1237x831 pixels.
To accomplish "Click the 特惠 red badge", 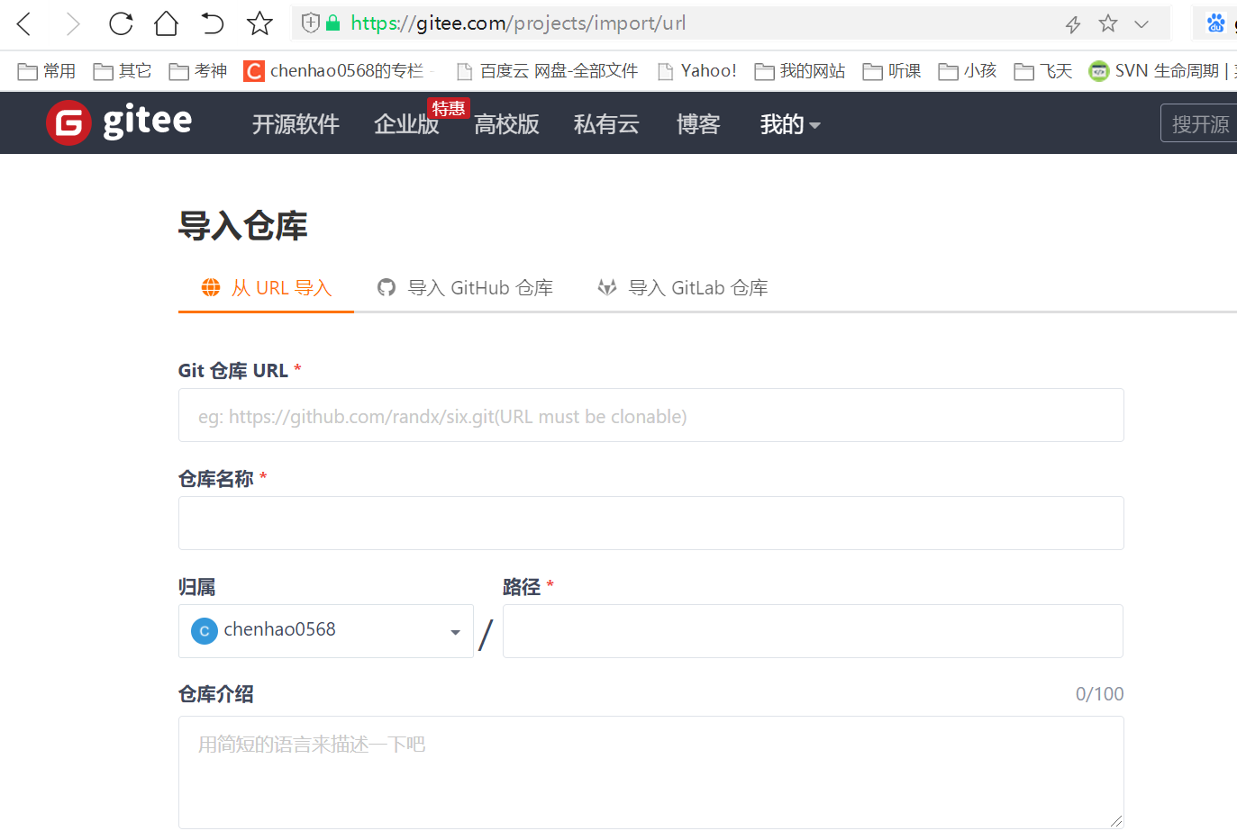I will 448,108.
